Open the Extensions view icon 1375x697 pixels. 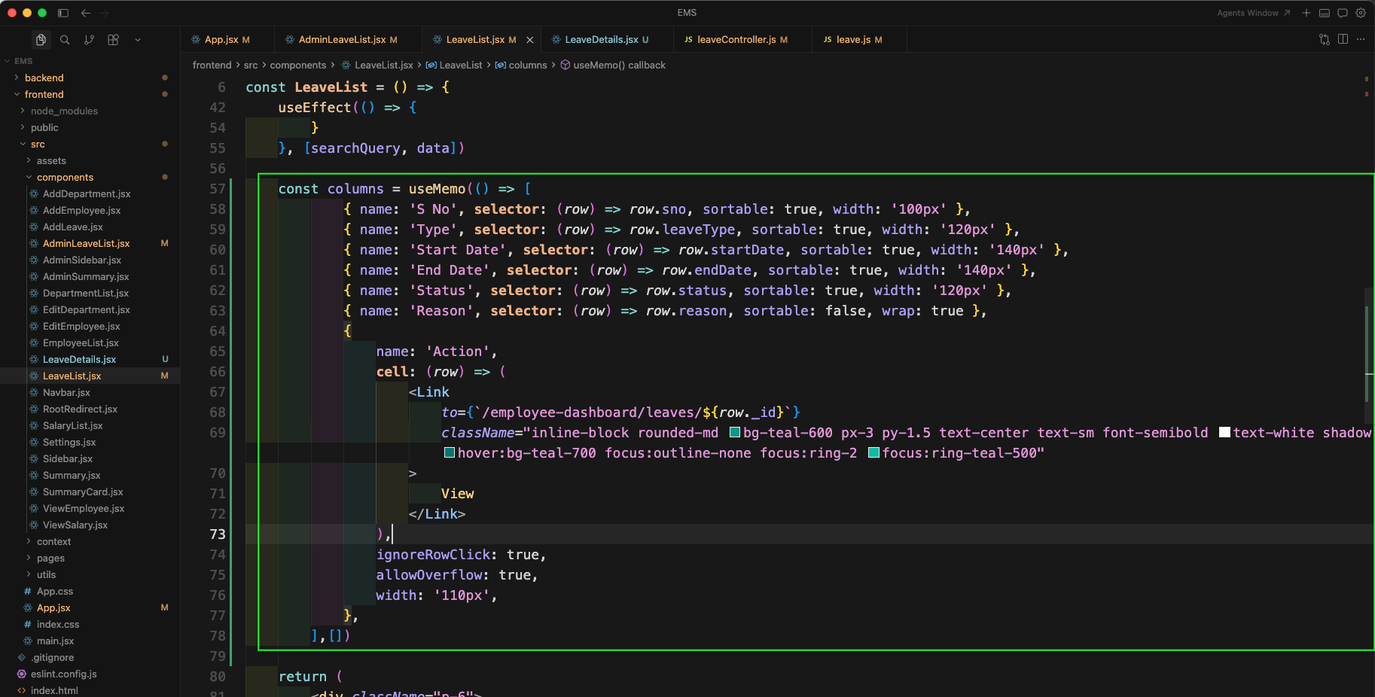[113, 40]
